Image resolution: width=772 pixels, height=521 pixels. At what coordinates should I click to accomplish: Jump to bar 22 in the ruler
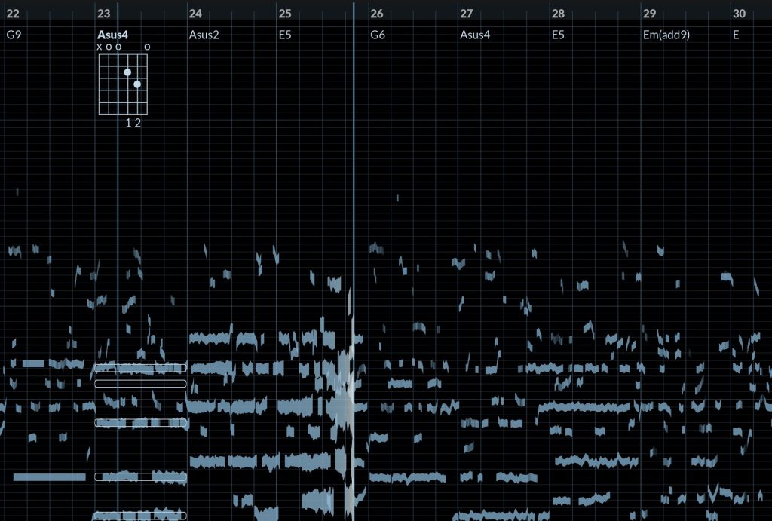[13, 14]
